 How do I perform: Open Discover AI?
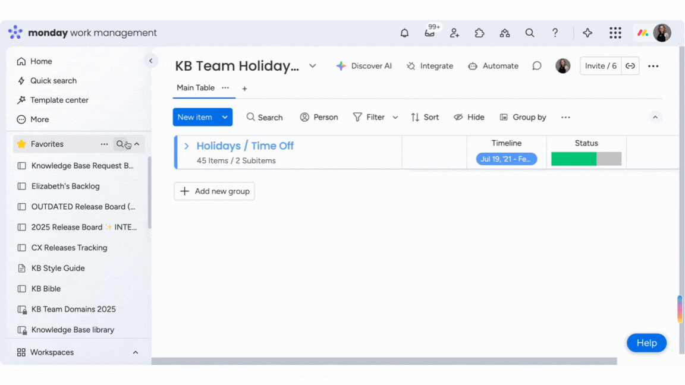pyautogui.click(x=364, y=66)
